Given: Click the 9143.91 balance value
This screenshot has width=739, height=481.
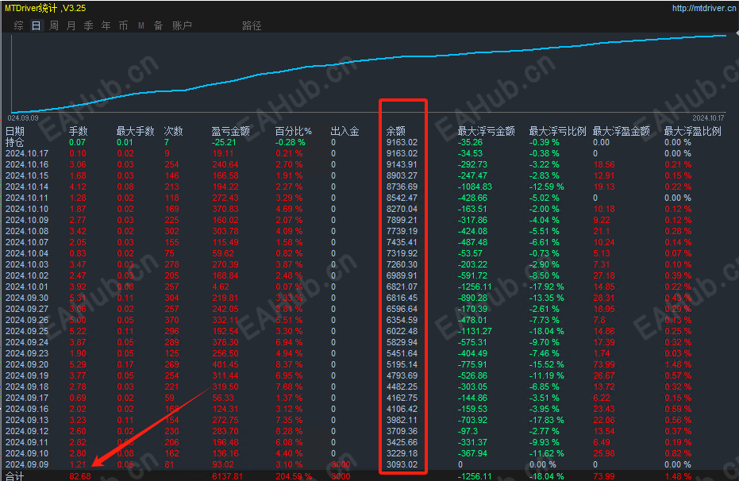Looking at the screenshot, I should coord(402,164).
